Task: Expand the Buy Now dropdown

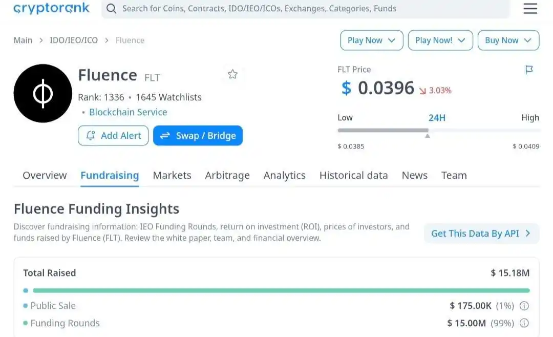Action: [x=508, y=40]
